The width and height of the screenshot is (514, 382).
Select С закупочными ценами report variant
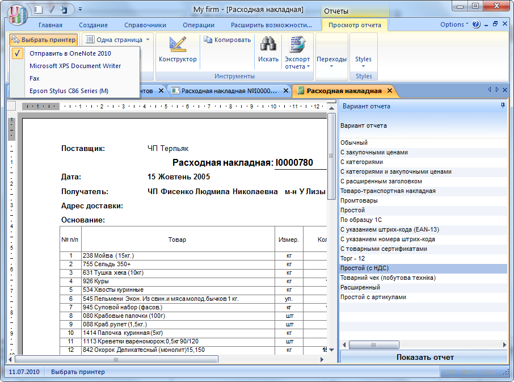(423, 152)
